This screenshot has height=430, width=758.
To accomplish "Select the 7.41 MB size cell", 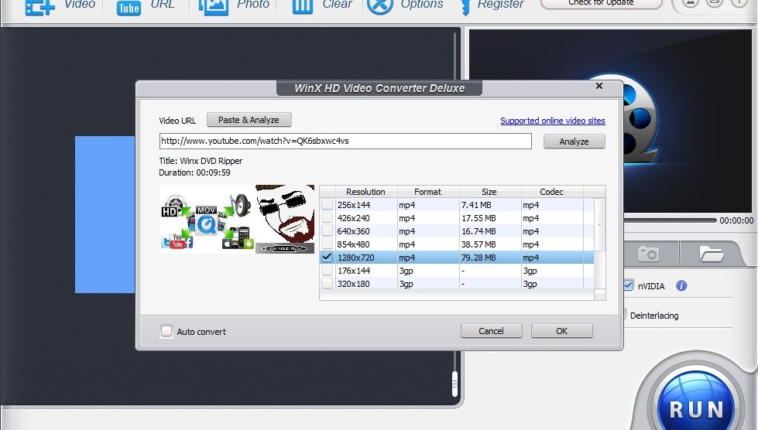I will tap(476, 205).
